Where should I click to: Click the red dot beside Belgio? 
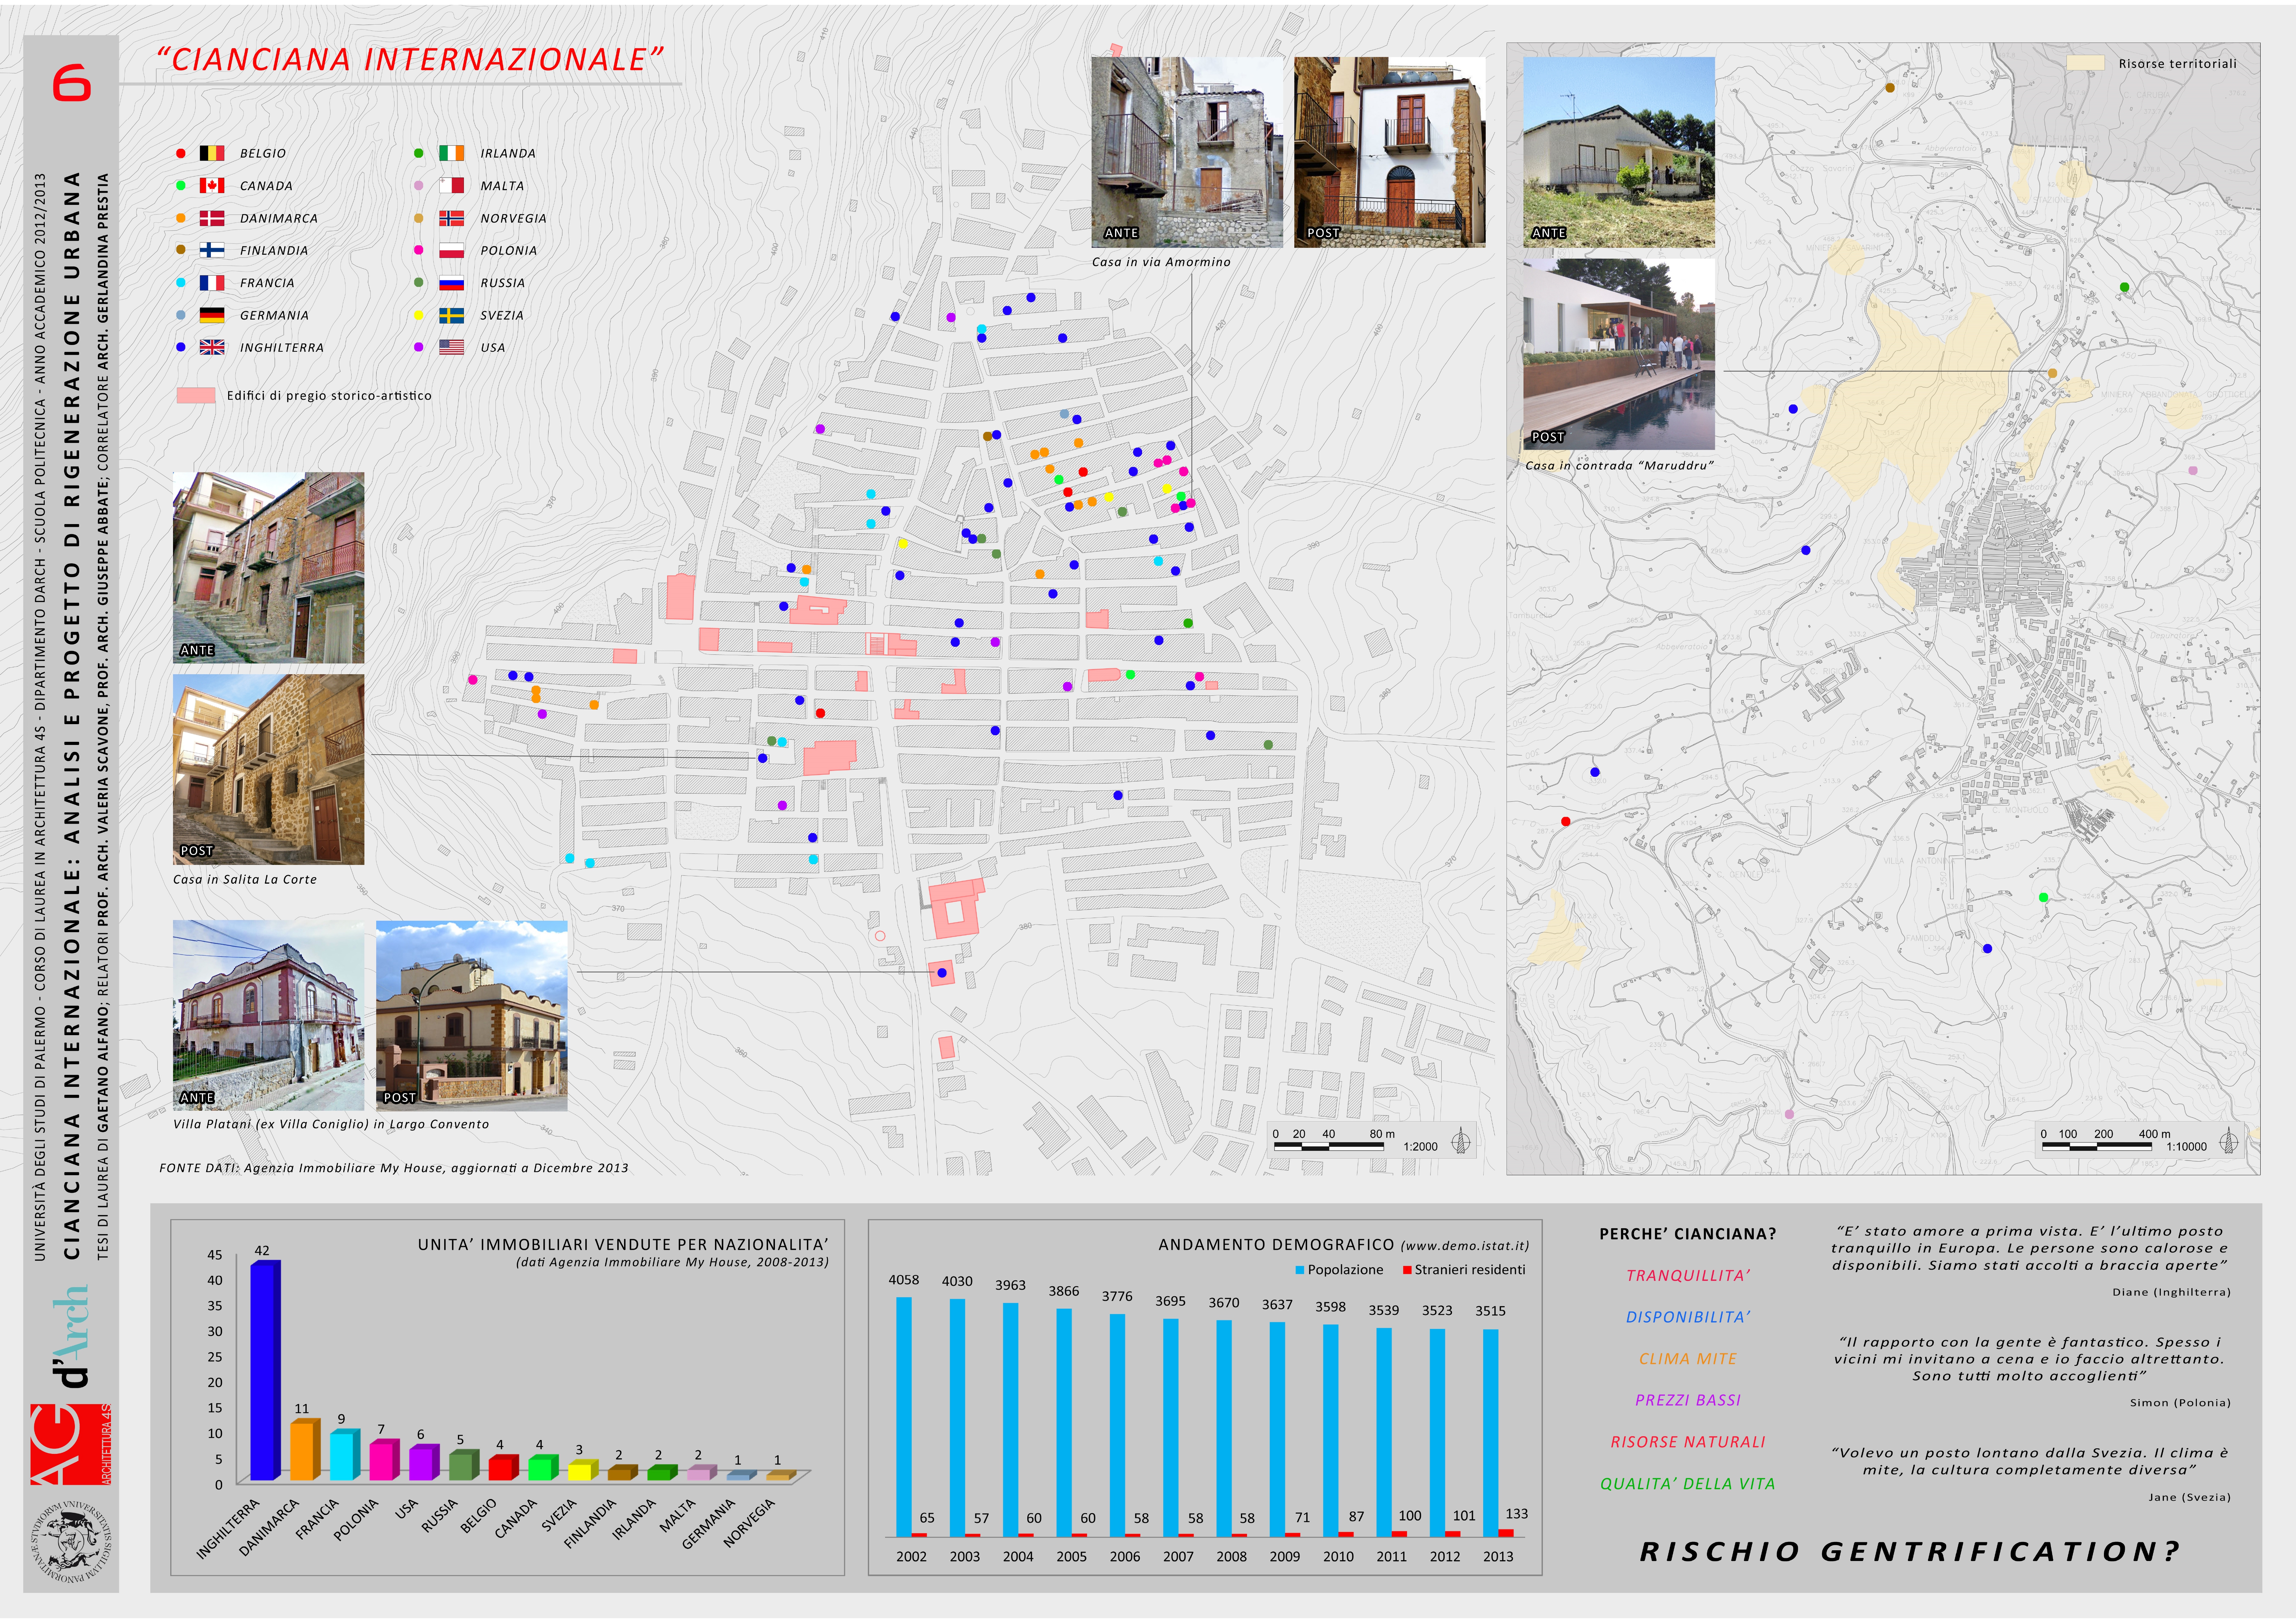tap(181, 153)
